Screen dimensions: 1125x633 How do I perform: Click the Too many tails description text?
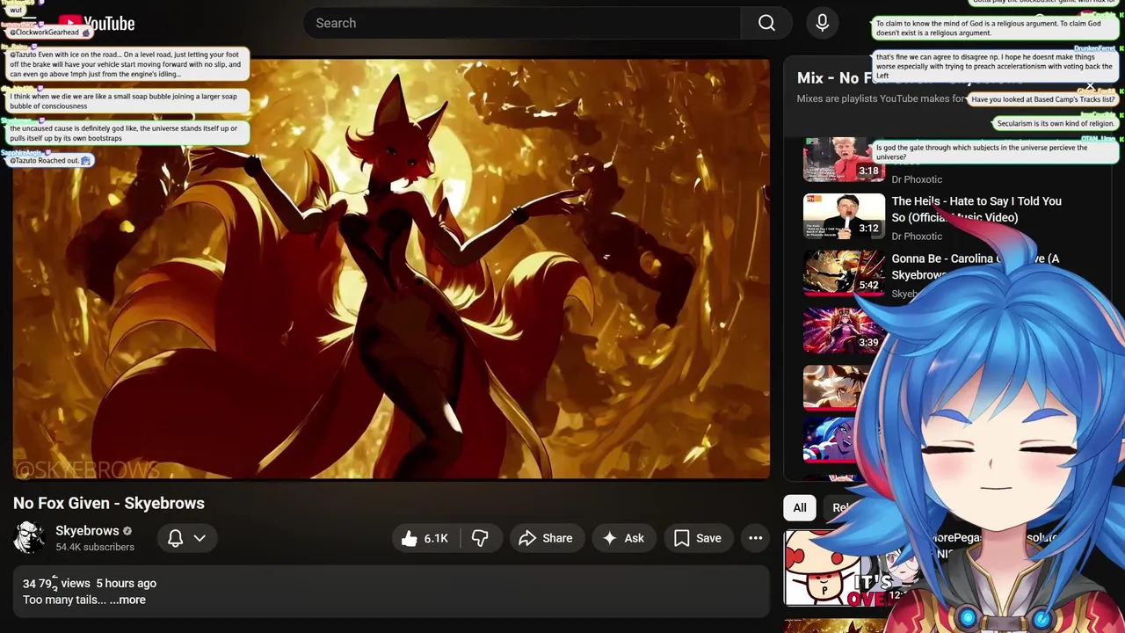click(64, 600)
